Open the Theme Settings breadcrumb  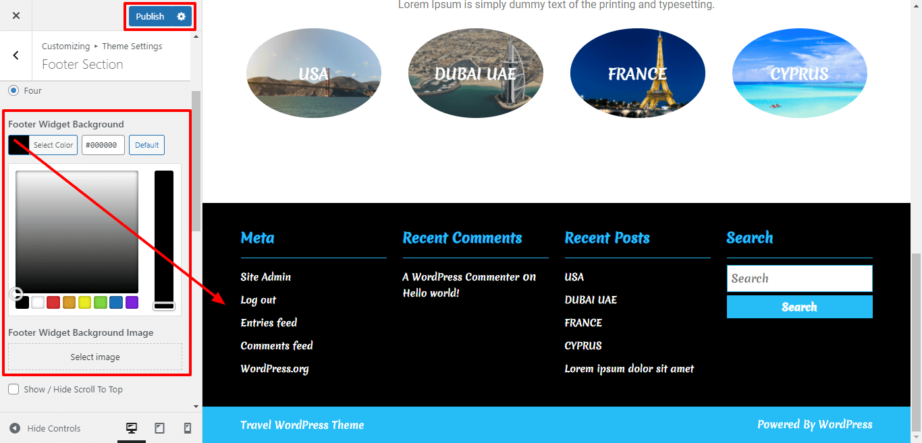[132, 46]
